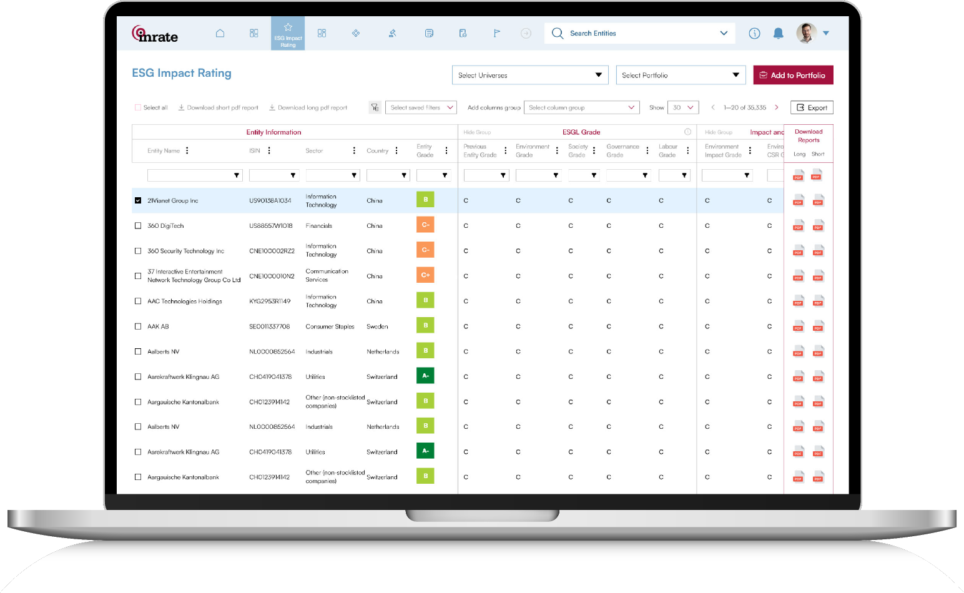
Task: Uncheck the 21Vianet Group Inc checkbox
Action: pos(138,201)
